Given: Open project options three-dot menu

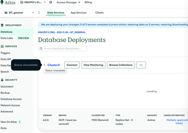Looking at the screenshot, I should tap(39, 13).
